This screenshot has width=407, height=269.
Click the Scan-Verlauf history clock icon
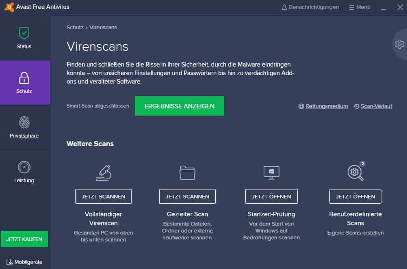click(x=357, y=106)
